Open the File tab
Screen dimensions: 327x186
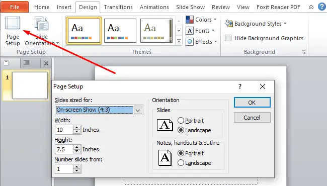pos(15,7)
